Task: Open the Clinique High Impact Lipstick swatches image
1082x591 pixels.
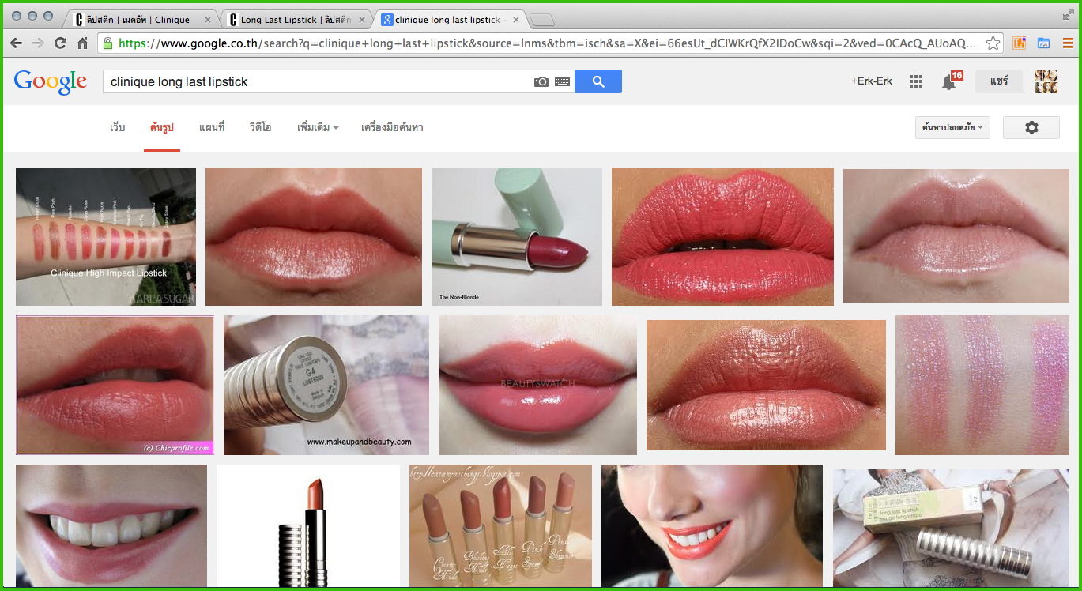Action: tap(106, 236)
